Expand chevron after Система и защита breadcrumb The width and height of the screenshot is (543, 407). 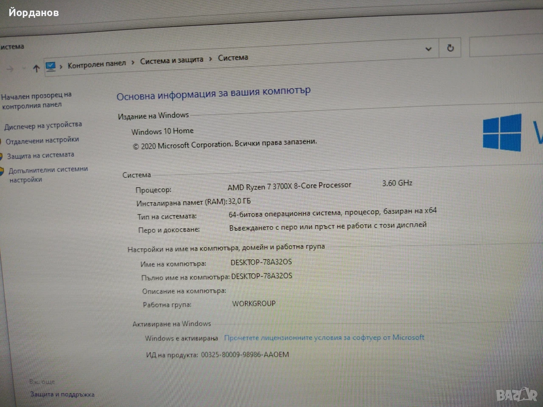click(210, 59)
